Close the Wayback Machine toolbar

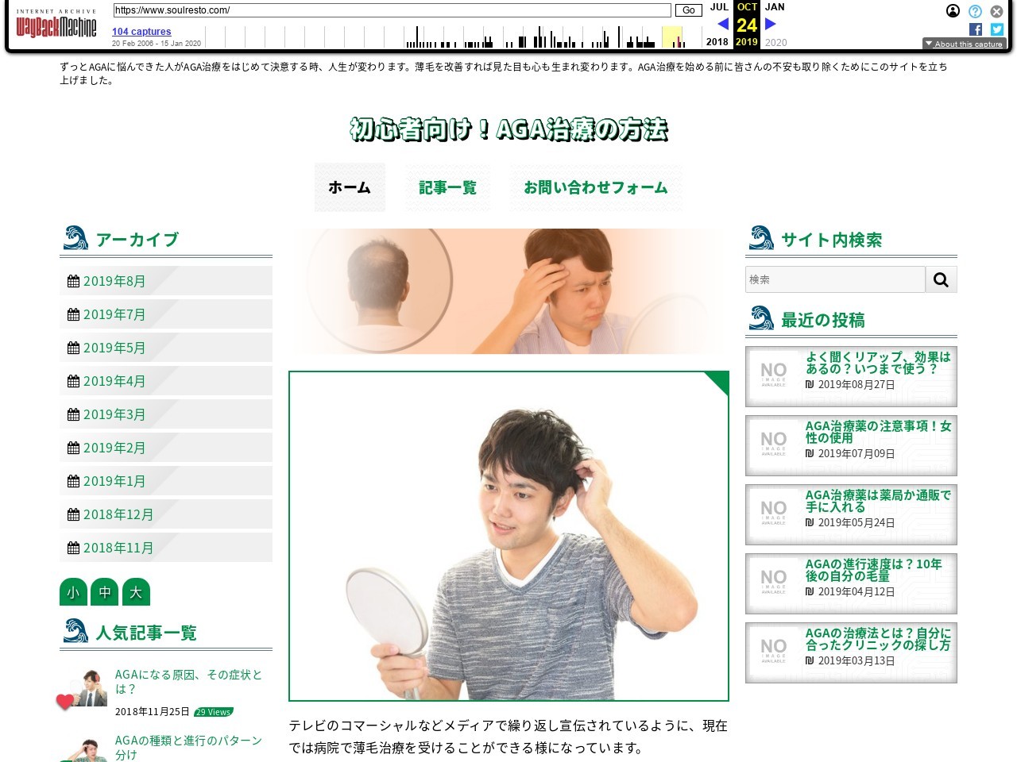click(x=996, y=11)
